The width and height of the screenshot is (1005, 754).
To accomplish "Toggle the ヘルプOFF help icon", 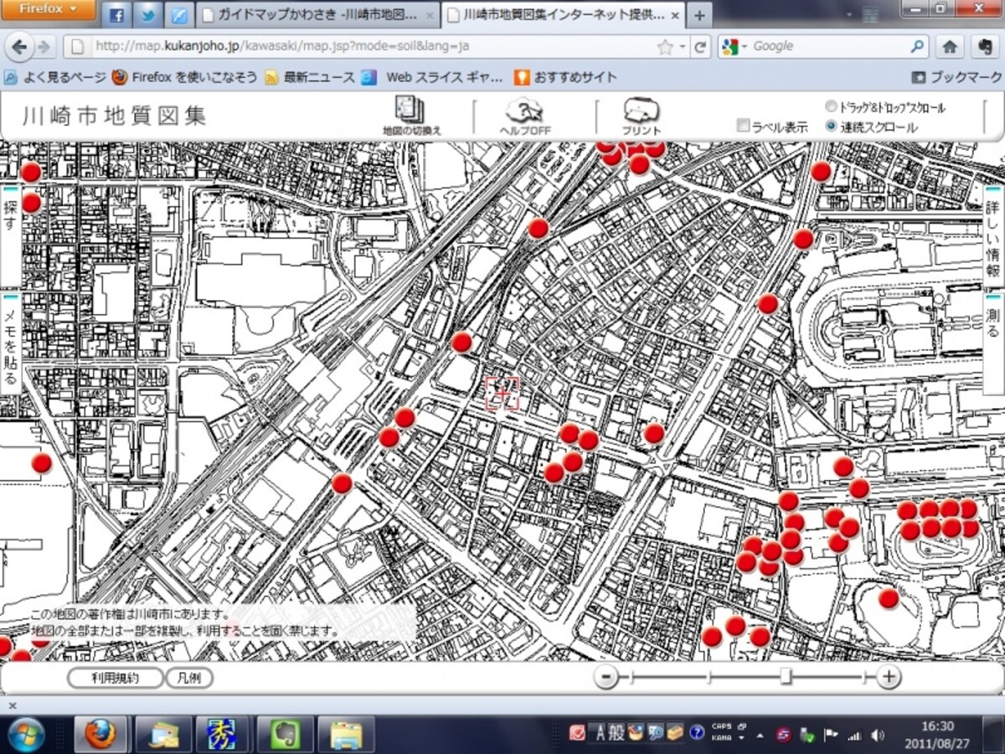I will coord(525,116).
